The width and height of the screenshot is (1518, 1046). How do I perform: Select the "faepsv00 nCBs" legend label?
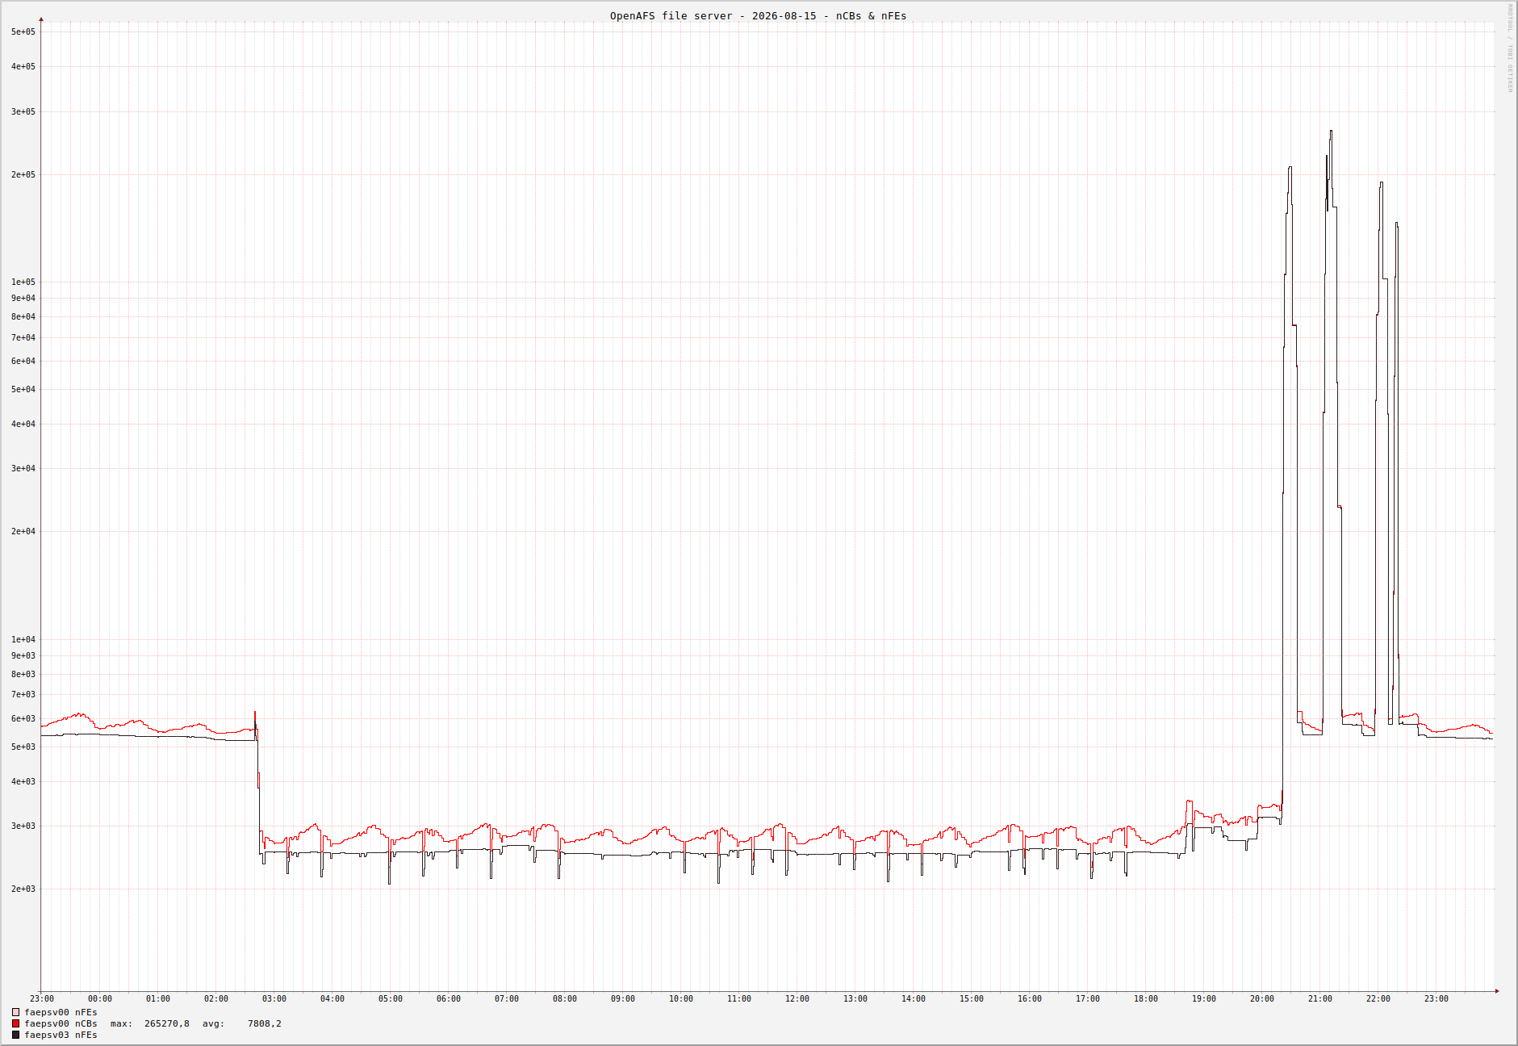[61, 1023]
